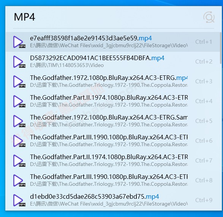This screenshot has width=223, height=217.
Task: Select Godfather.Part.III.1990 title in the Ctrl+6 row
Action: tap(109, 137)
